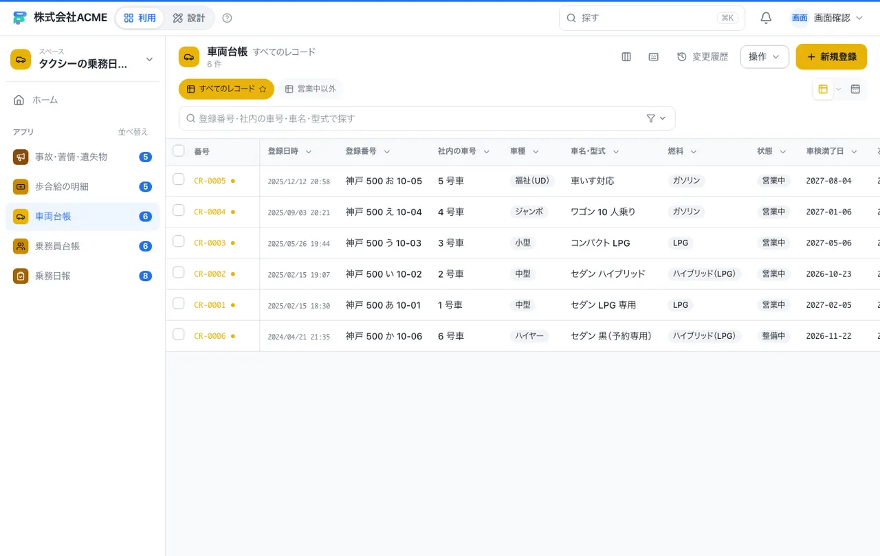The image size is (880, 556).
Task: Click the help question mark icon
Action: (x=228, y=18)
